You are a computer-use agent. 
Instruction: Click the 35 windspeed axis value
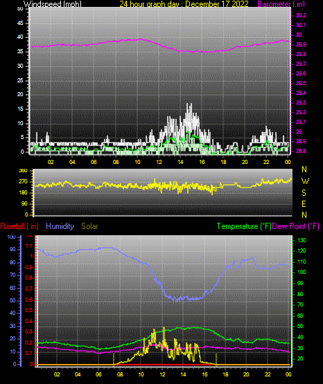(x=20, y=52)
